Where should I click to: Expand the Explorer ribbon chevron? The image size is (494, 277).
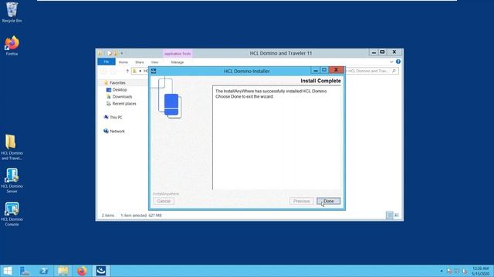[x=391, y=62]
